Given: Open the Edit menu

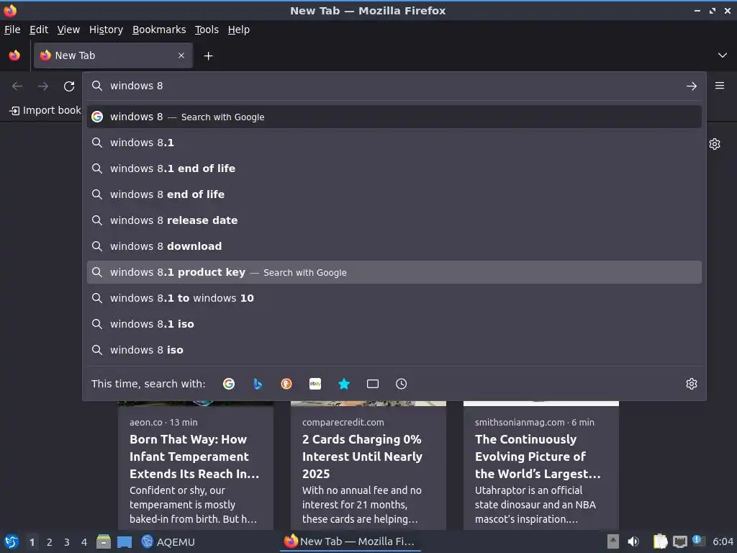Looking at the screenshot, I should click(39, 30).
